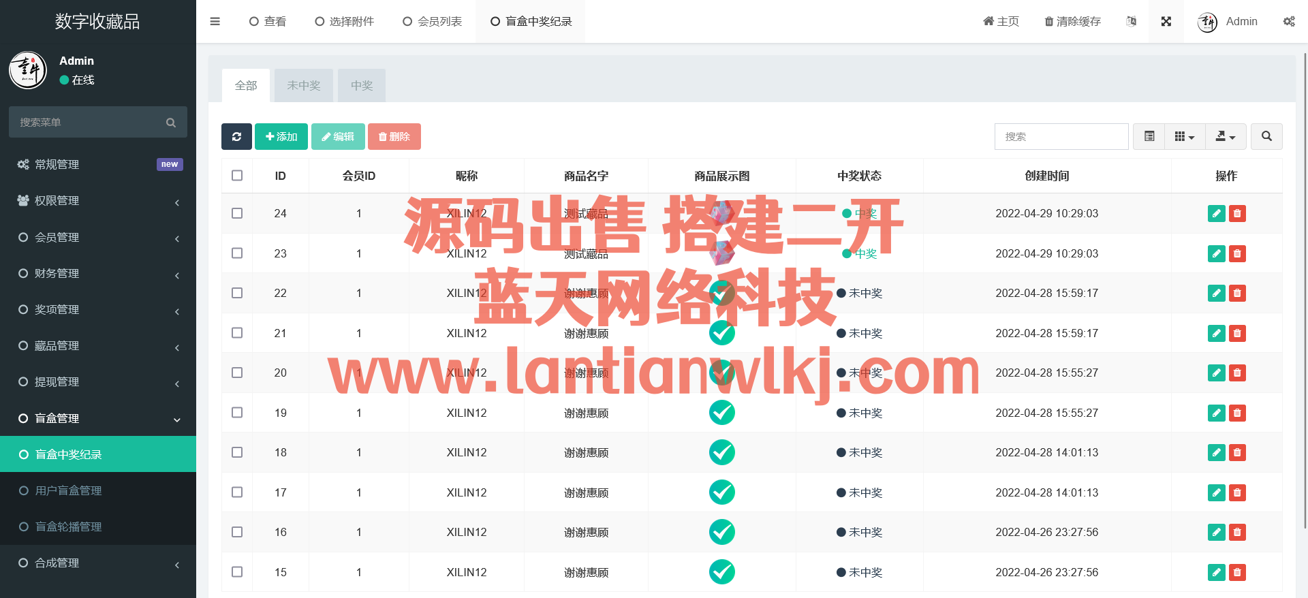Click the fullscreen toggle icon
This screenshot has height=598, width=1308.
tap(1166, 22)
